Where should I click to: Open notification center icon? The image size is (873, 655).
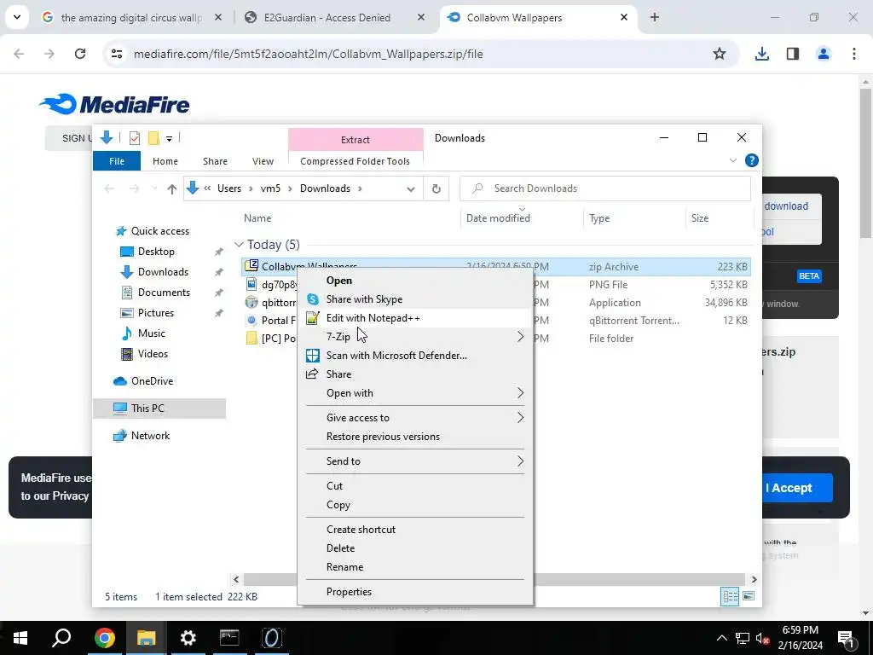(x=845, y=638)
